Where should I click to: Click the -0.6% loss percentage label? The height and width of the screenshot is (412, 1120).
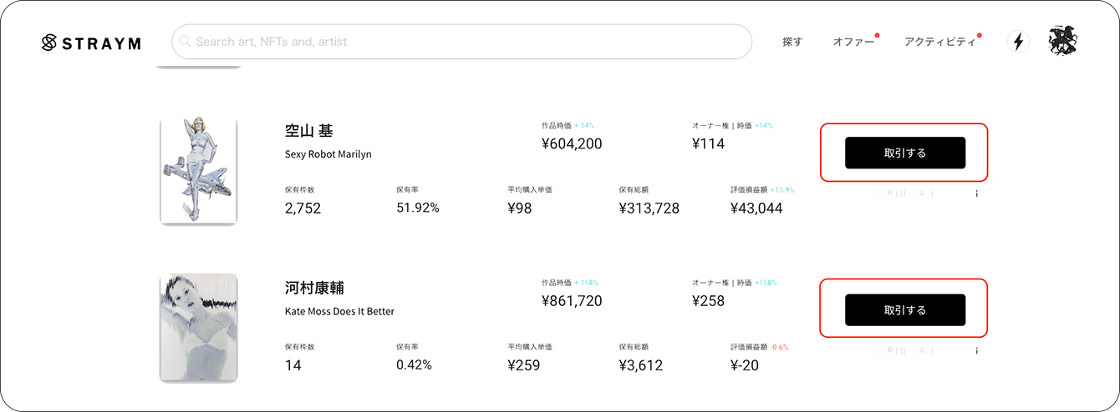click(x=780, y=346)
